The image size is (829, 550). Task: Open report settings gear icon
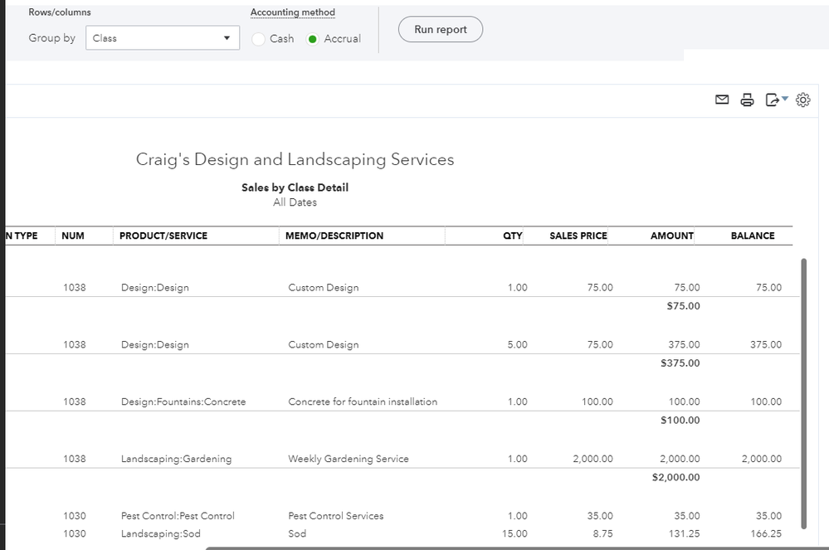click(x=802, y=100)
